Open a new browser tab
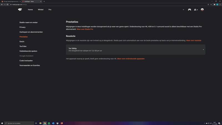The height and width of the screenshot is (125, 222). pos(44,1)
